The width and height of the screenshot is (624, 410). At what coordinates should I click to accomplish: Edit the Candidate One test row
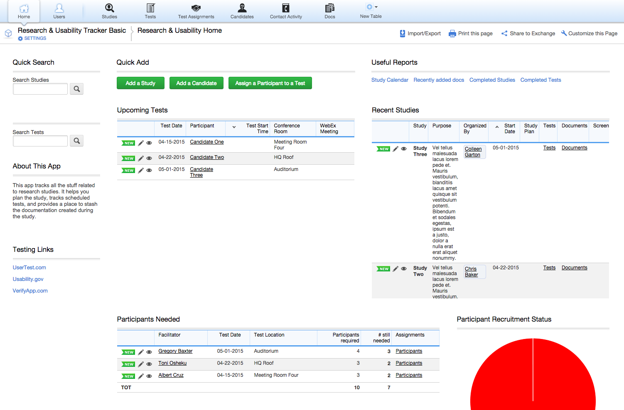[141, 143]
